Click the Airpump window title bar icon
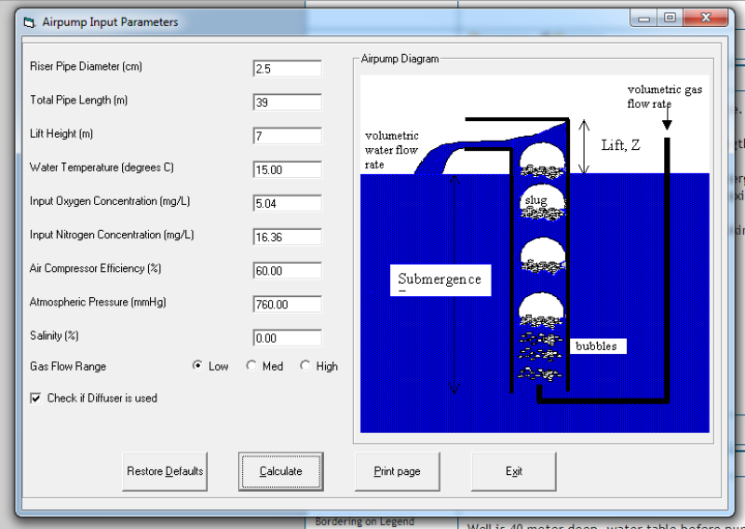745x529 pixels. [x=28, y=21]
